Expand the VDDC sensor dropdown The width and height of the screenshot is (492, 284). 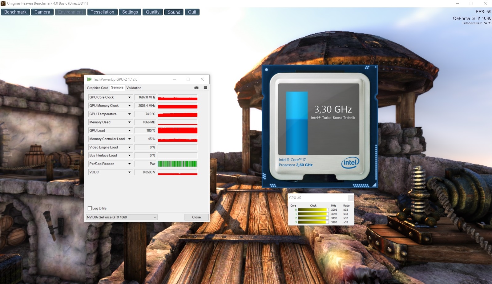(x=130, y=172)
